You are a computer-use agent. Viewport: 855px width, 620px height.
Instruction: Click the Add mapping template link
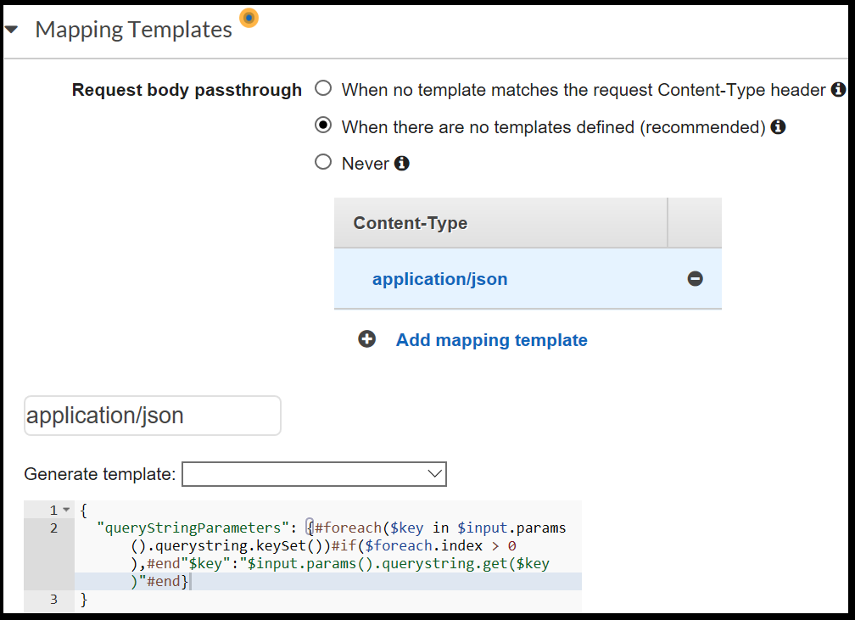click(x=491, y=340)
